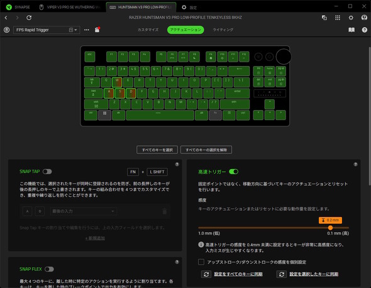Select the A key on keyboard
371x288 pixels.
(x=109, y=94)
